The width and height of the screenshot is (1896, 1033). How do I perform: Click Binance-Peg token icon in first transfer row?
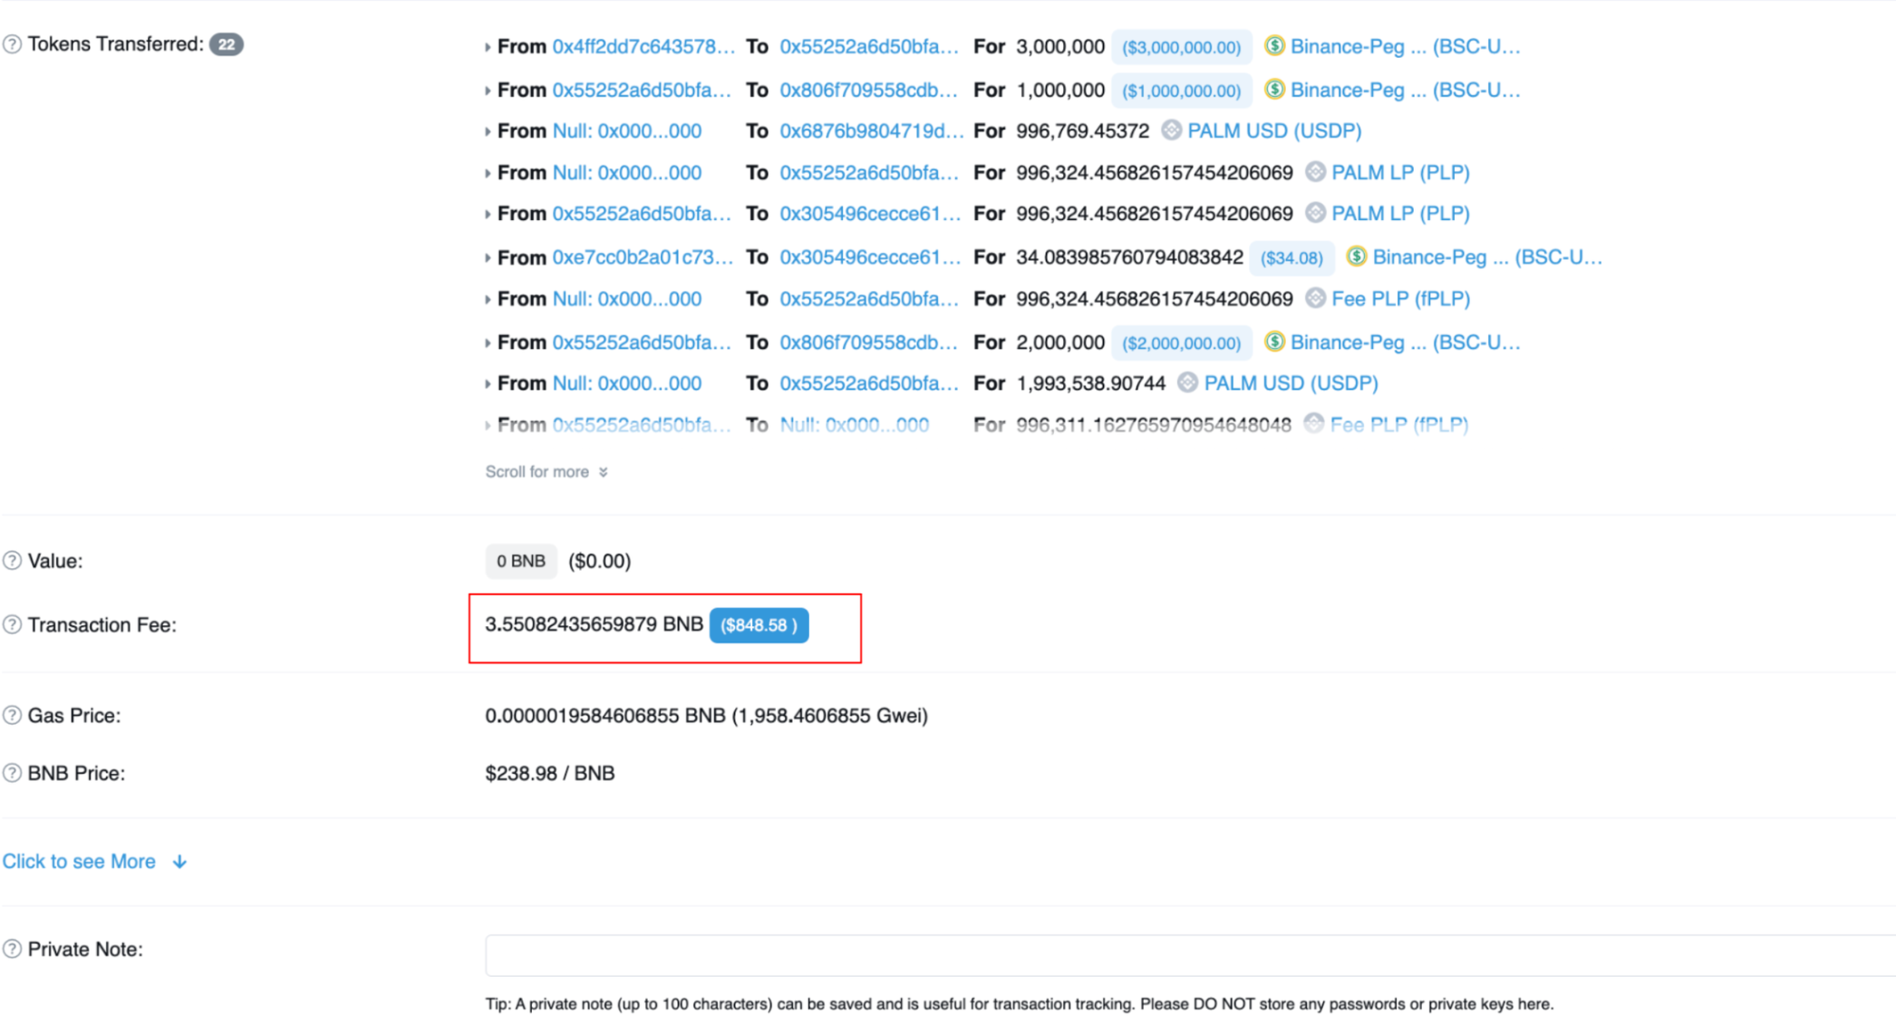[1274, 46]
